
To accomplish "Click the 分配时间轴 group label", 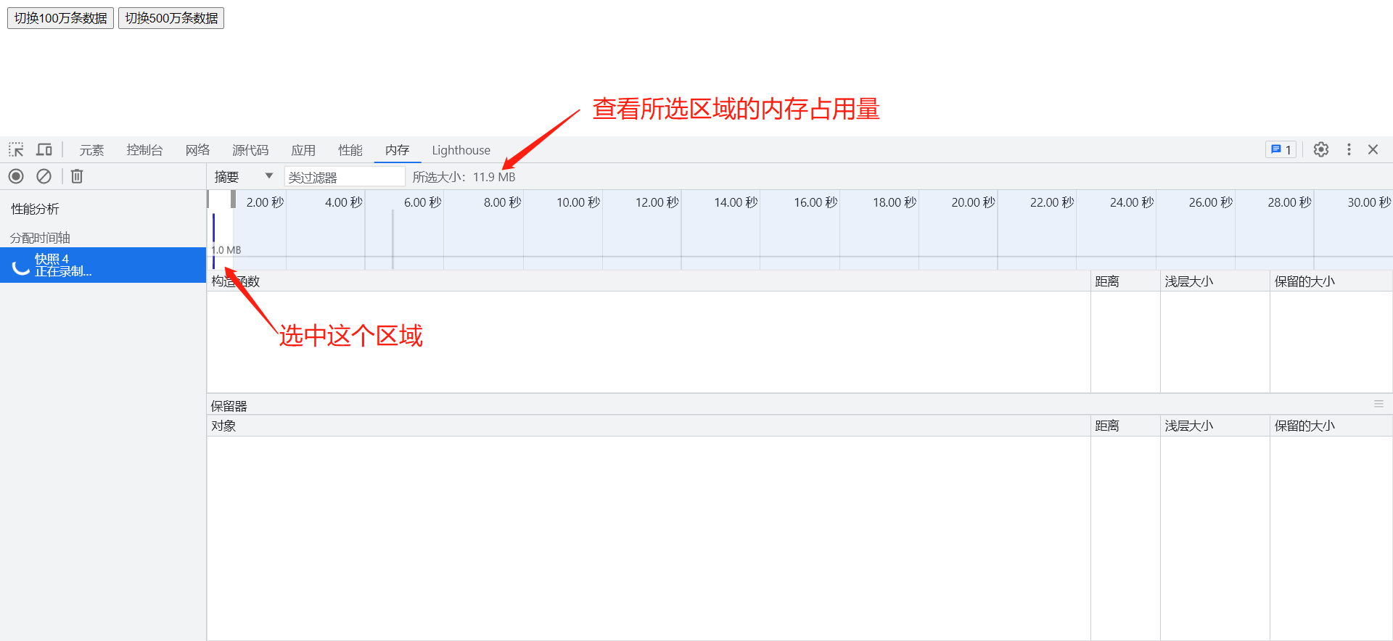I will [x=40, y=238].
